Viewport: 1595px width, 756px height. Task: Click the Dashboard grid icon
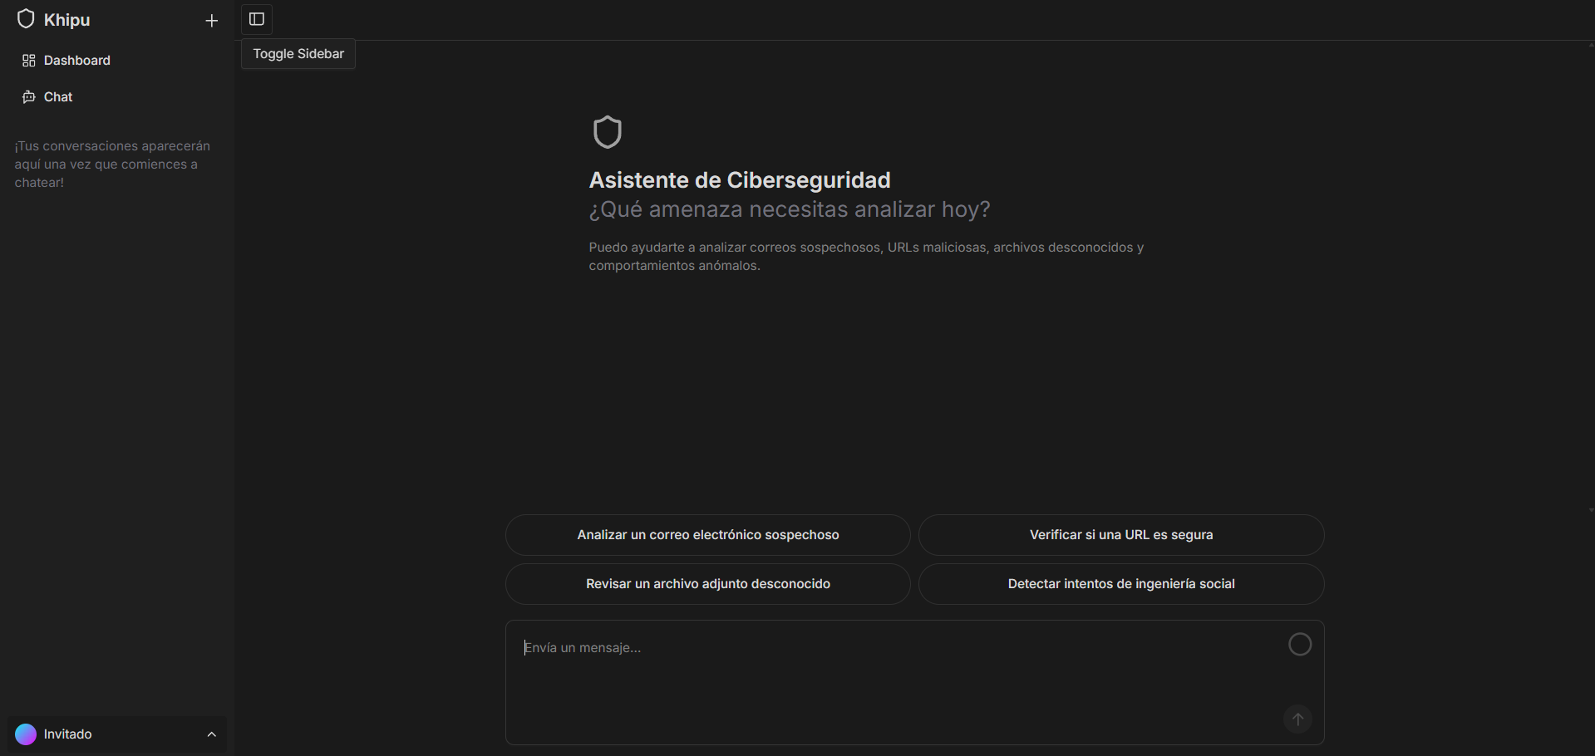[x=29, y=61]
